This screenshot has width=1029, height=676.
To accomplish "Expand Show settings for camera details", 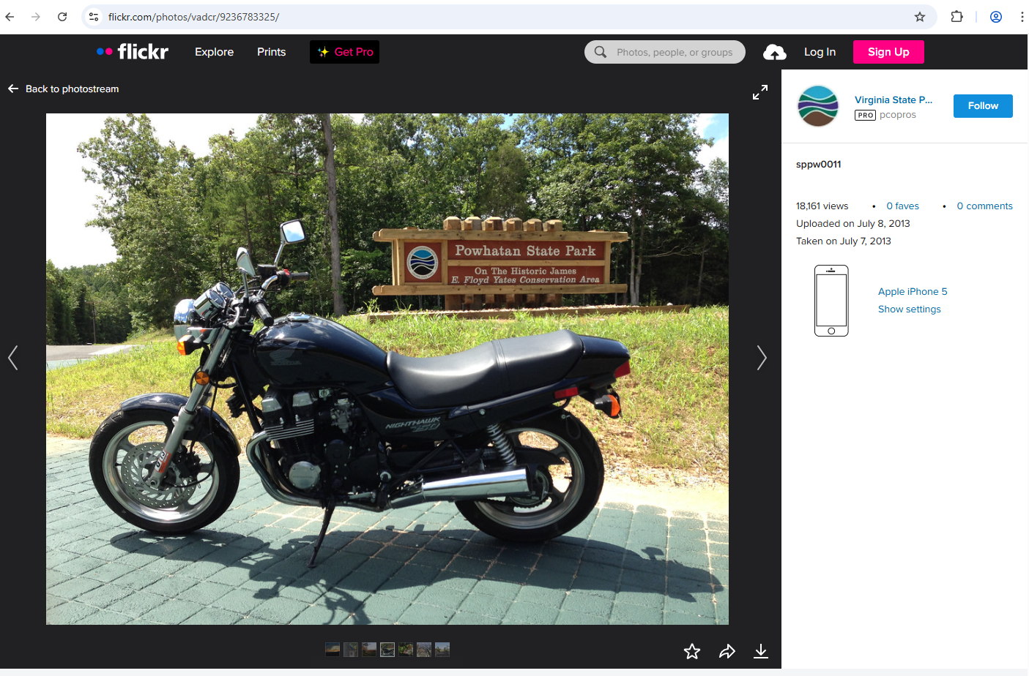I will pyautogui.click(x=909, y=309).
